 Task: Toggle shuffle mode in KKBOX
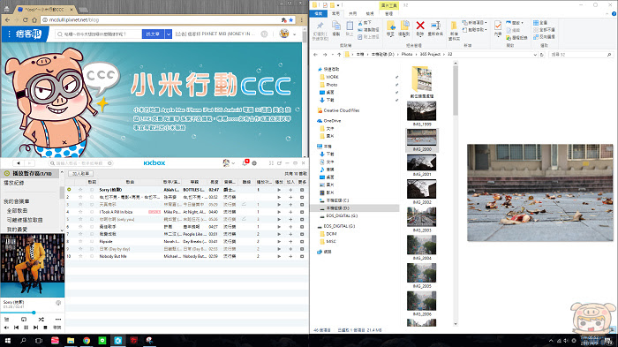pos(41,319)
